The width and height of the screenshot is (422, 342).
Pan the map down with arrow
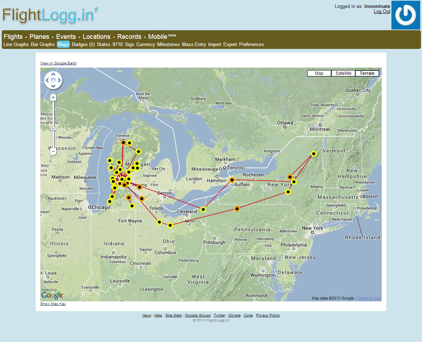pos(53,86)
